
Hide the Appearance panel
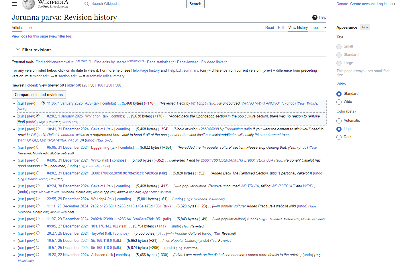(365, 27)
